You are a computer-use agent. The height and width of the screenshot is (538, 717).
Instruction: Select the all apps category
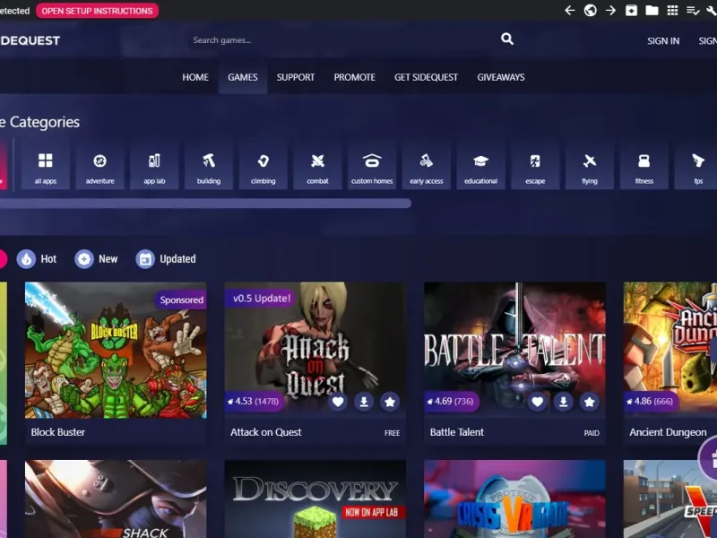[x=46, y=165]
